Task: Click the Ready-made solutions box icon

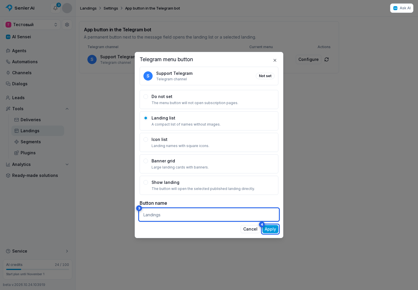Action: click(8, 175)
